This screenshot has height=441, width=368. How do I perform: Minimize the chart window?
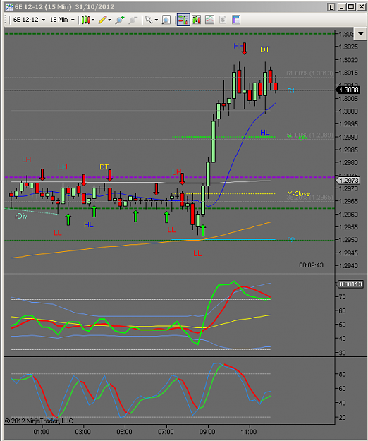(342, 7)
